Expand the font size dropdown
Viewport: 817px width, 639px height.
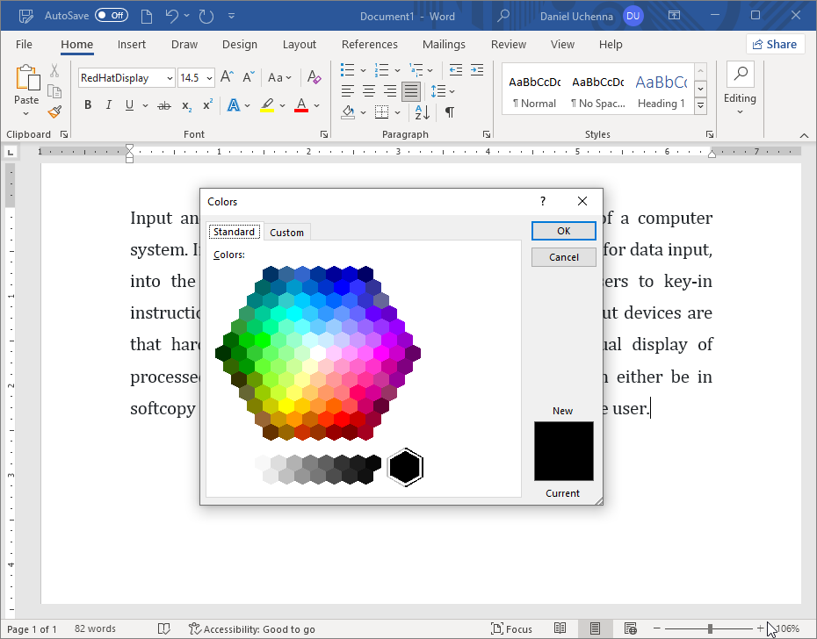[x=209, y=78]
